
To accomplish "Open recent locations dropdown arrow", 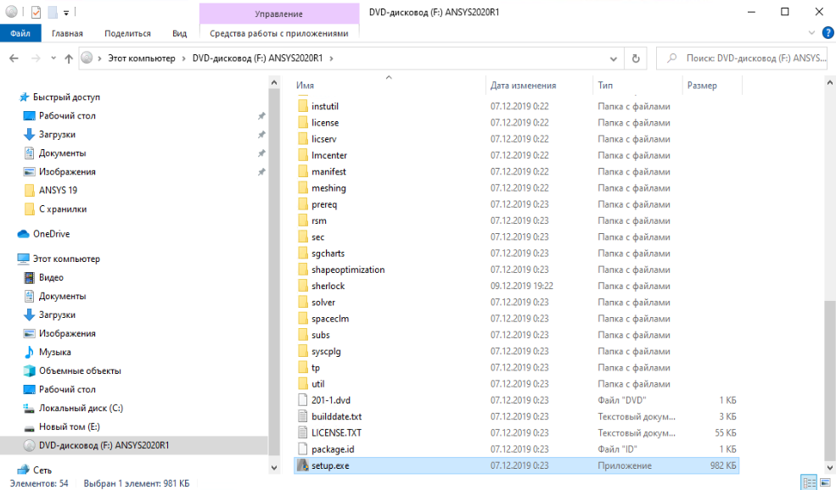I will 53,58.
